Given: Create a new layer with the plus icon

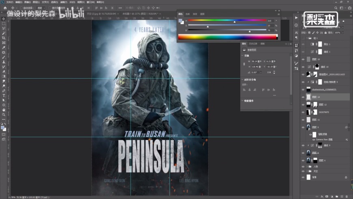Looking at the screenshot, I should 342,197.
